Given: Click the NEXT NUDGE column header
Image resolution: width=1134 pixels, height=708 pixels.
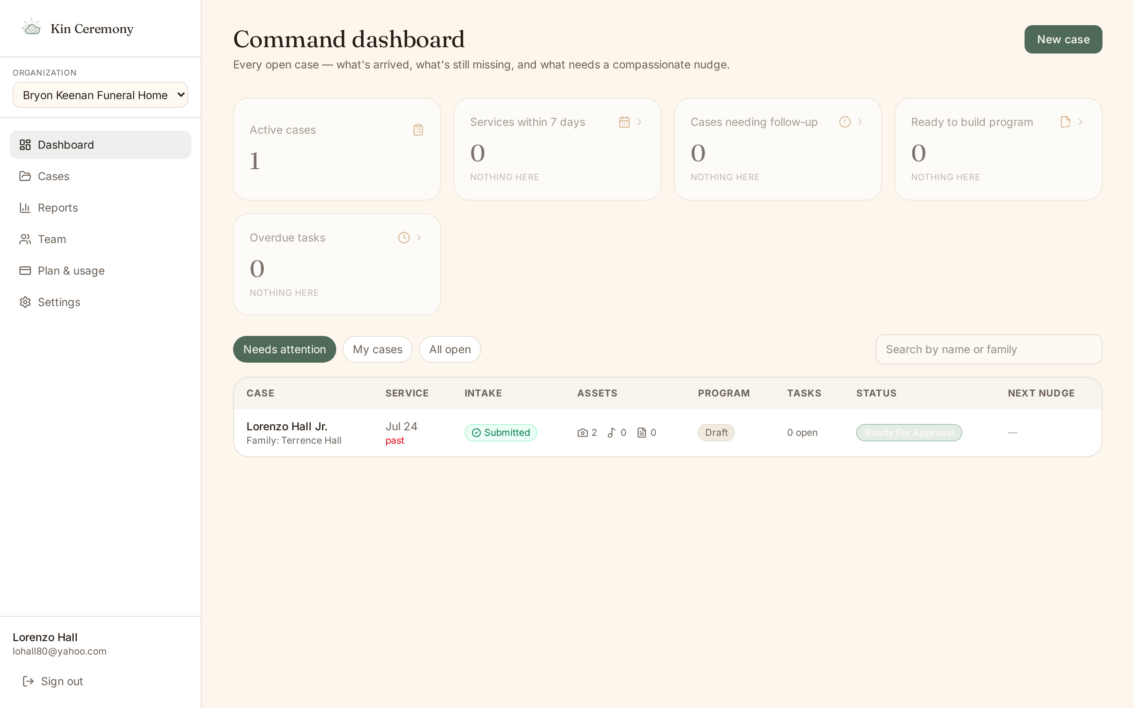Looking at the screenshot, I should (x=1041, y=393).
